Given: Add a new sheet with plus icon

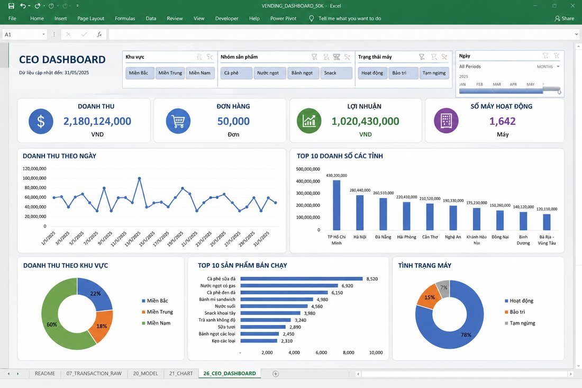Looking at the screenshot, I should [x=276, y=374].
